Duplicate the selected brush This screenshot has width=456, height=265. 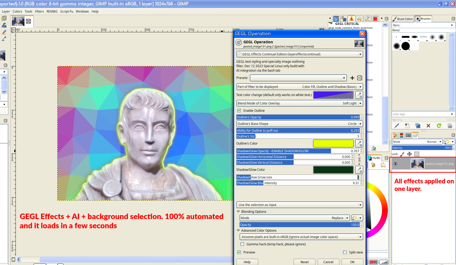click(x=418, y=126)
